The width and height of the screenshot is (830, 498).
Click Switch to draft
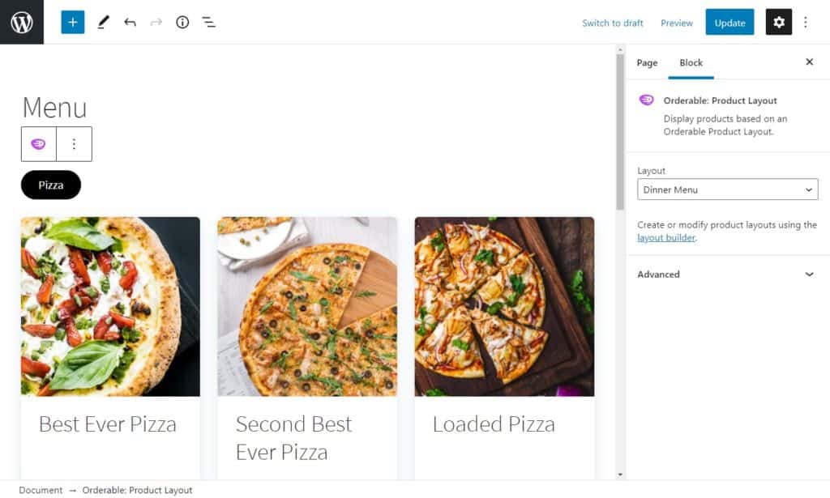[612, 23]
